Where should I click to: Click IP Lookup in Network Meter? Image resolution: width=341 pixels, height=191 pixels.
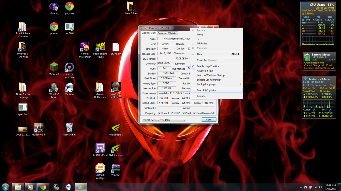[x=325, y=91]
